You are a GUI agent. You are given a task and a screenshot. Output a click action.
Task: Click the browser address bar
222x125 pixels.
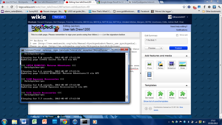[99, 7]
